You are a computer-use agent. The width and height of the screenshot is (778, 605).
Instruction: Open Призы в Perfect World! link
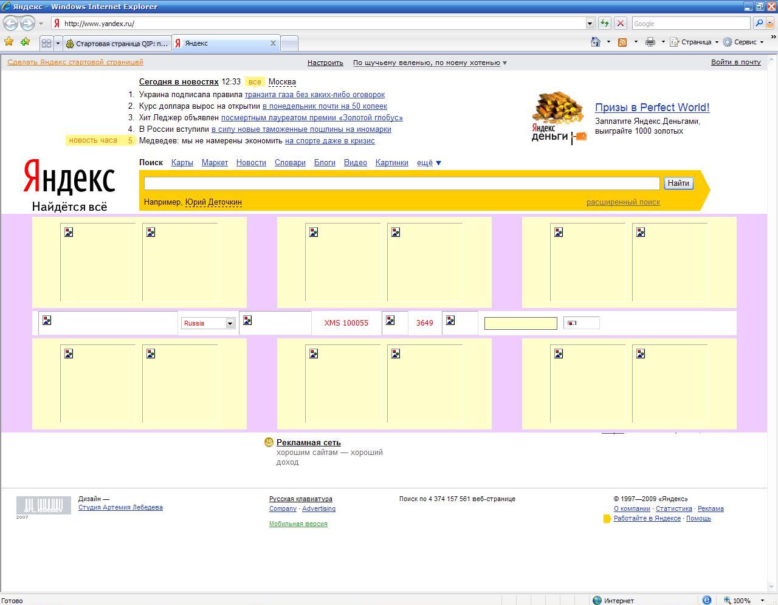click(x=652, y=108)
